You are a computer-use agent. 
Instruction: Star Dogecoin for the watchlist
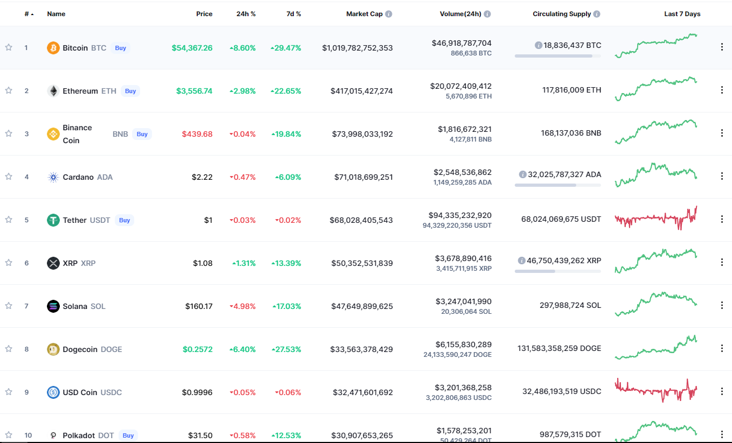[9, 349]
